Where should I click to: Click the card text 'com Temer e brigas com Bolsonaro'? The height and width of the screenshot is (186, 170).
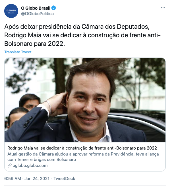(x=42, y=160)
